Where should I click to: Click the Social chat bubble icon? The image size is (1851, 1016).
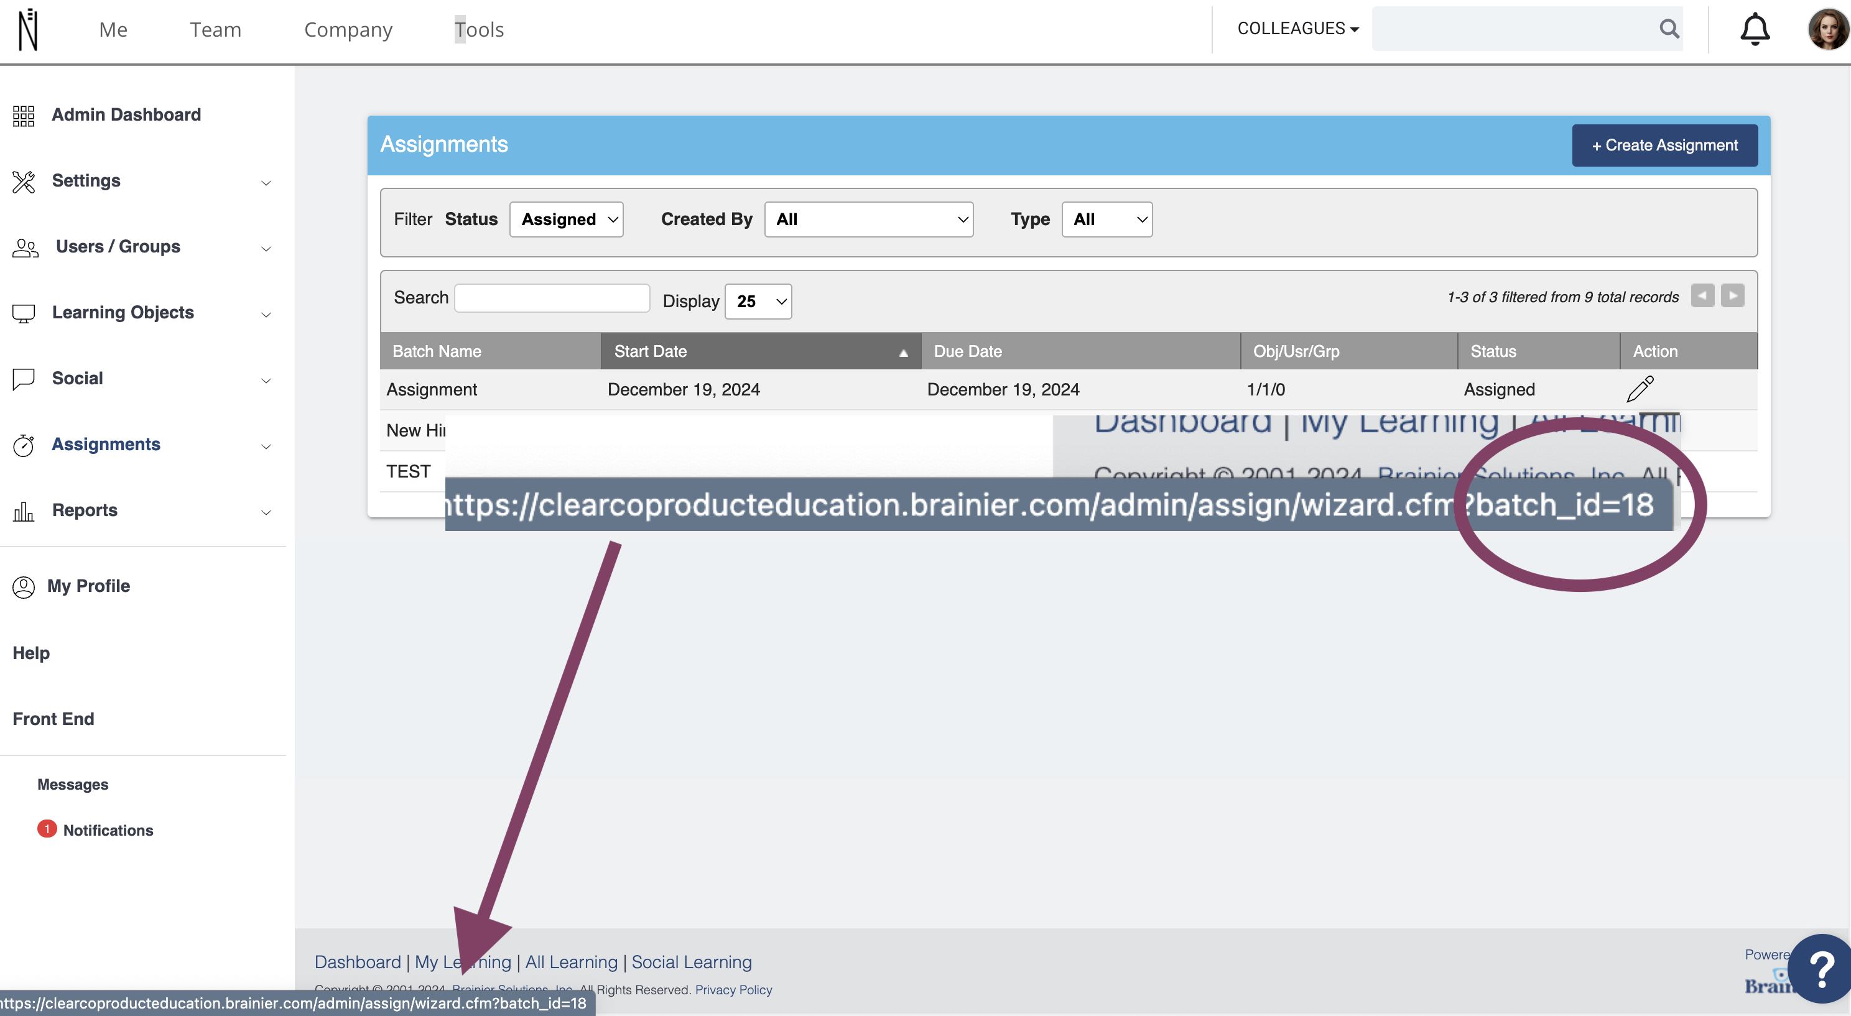click(x=24, y=379)
